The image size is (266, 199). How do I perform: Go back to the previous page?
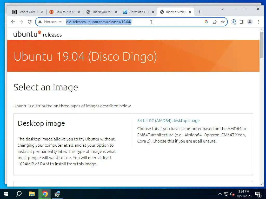(13, 22)
